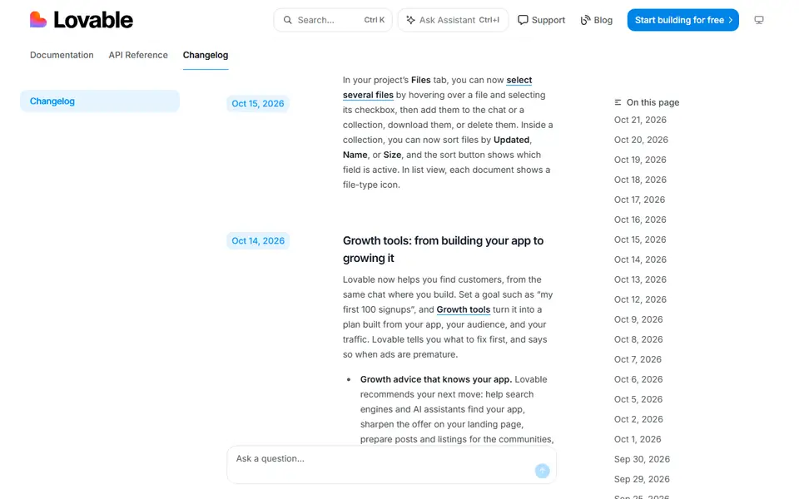Open the Blog link
The width and height of the screenshot is (799, 499).
596,20
